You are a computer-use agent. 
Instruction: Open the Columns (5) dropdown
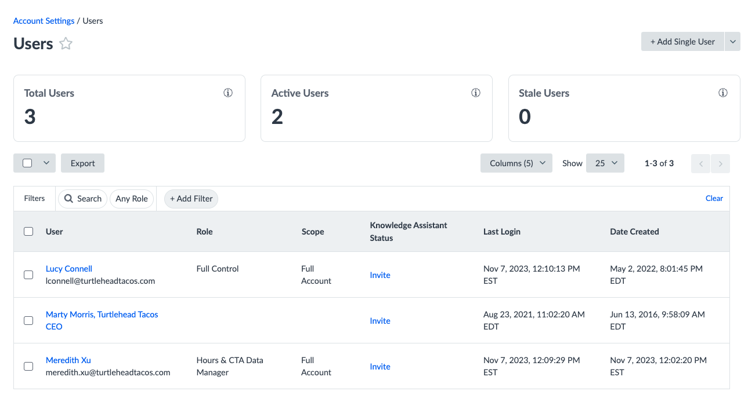516,163
